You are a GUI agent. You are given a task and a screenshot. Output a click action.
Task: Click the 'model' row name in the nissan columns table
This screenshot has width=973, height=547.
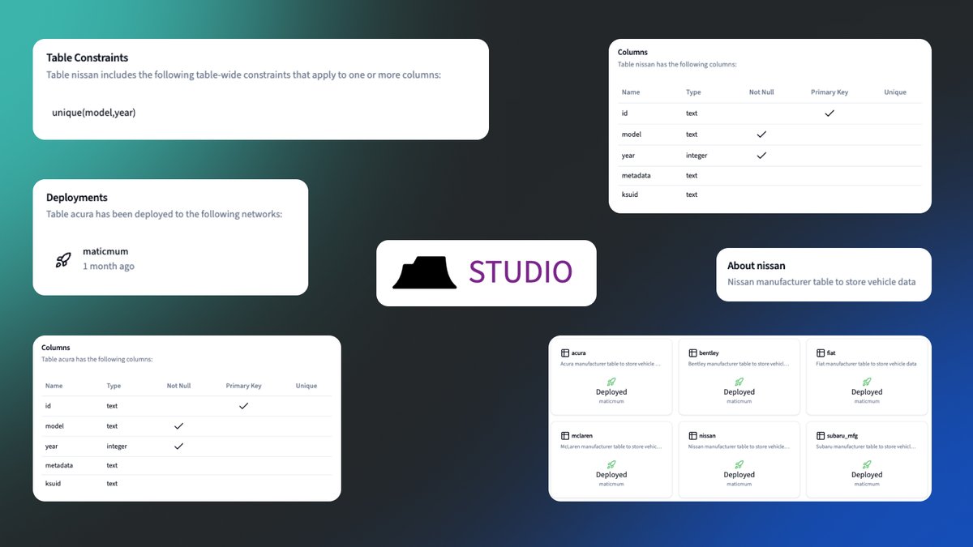point(632,135)
